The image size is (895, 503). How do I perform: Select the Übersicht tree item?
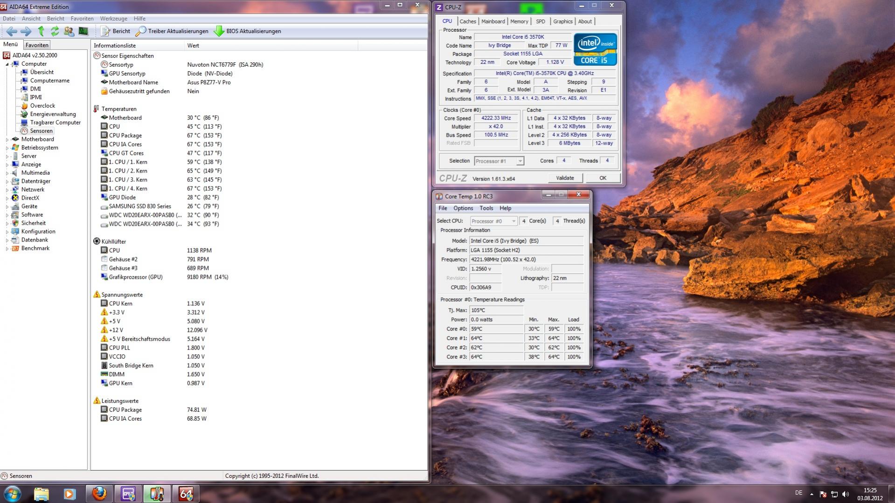pos(42,72)
